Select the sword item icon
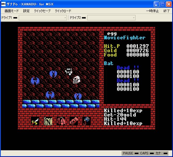 pyautogui.click(x=35, y=121)
